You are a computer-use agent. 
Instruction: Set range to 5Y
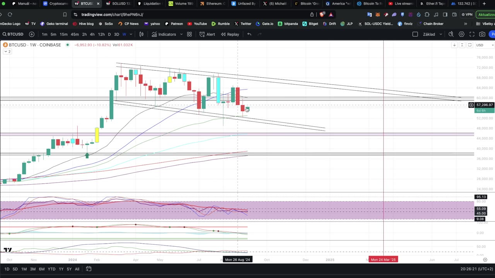[69, 269]
